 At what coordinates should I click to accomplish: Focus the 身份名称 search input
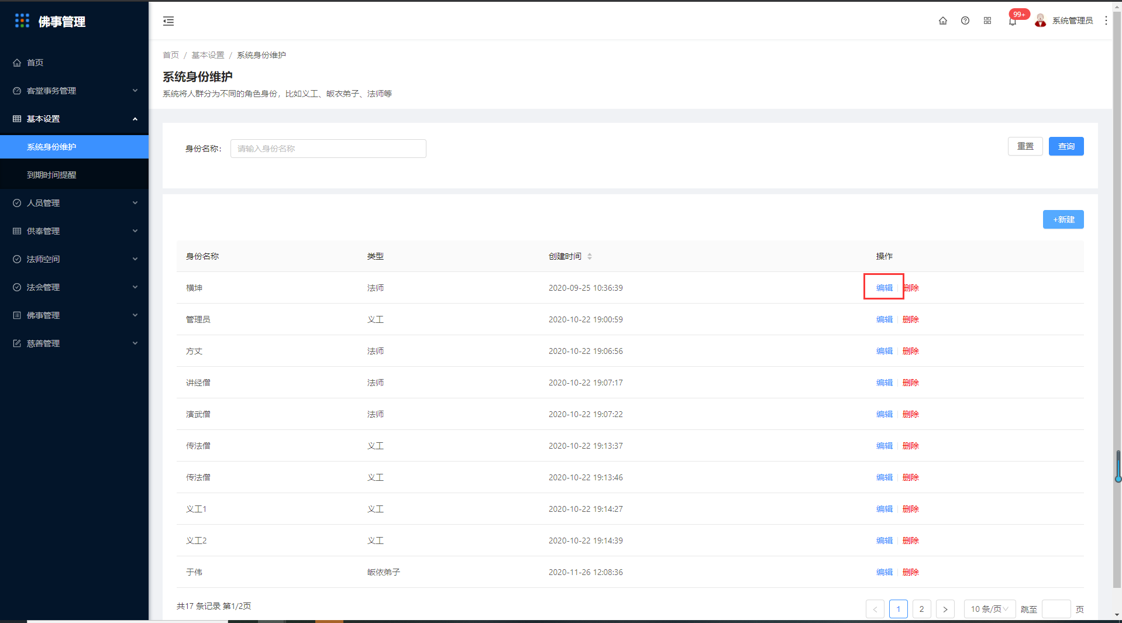[328, 149]
